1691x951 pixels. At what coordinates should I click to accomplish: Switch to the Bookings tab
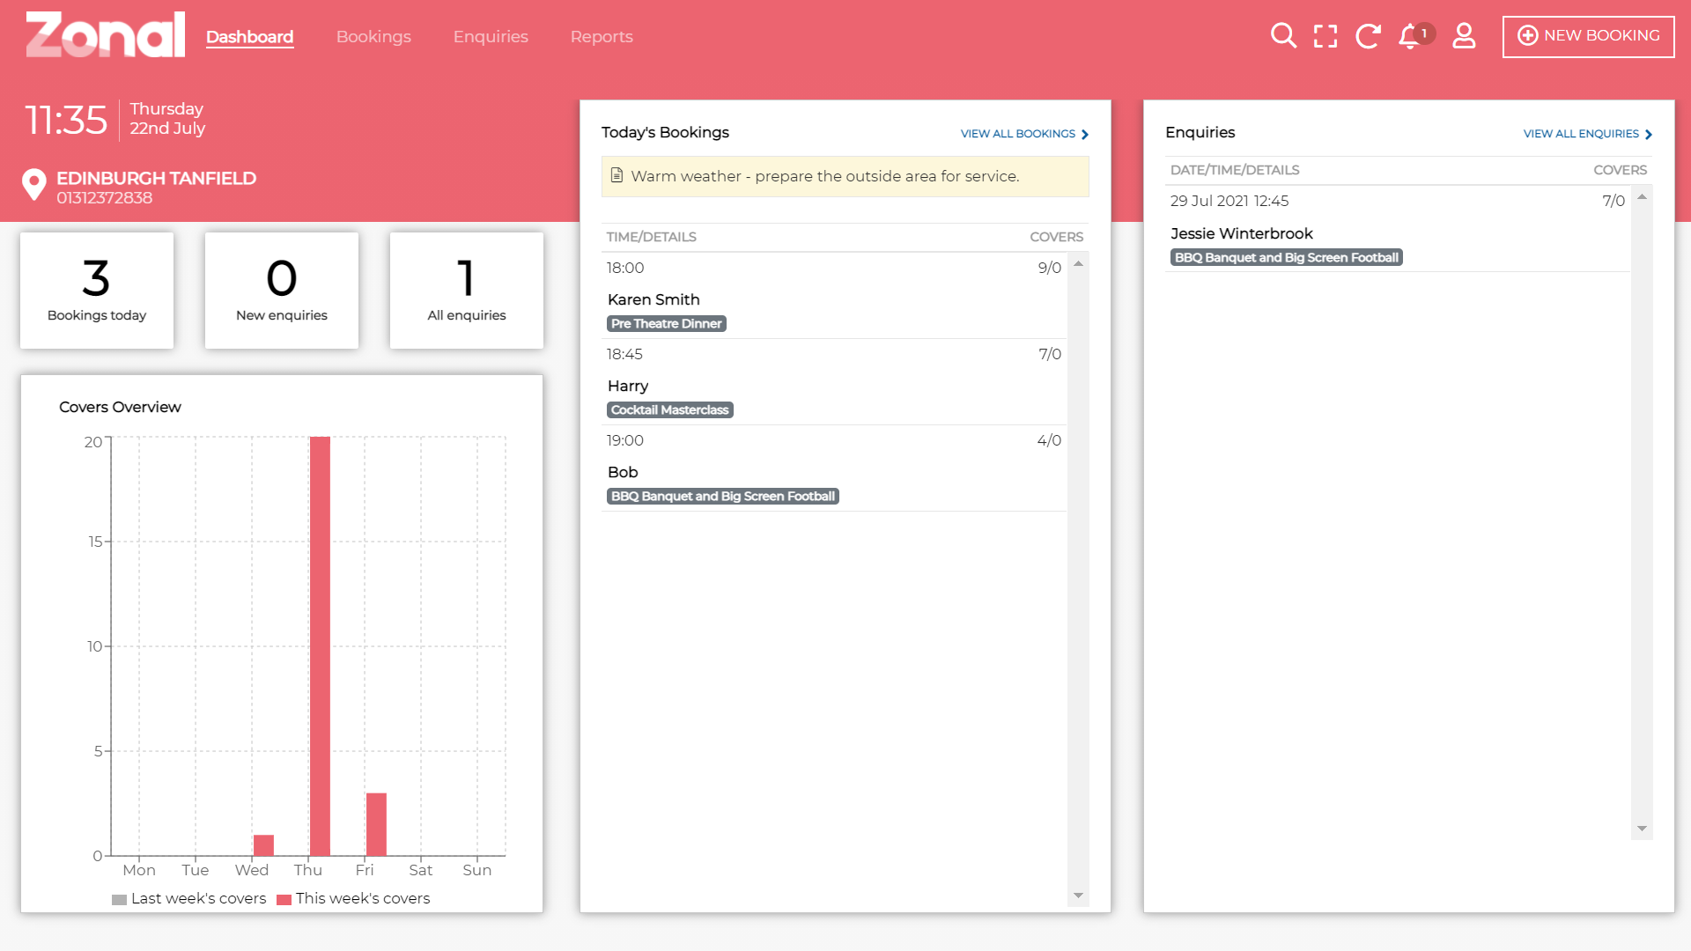(373, 37)
